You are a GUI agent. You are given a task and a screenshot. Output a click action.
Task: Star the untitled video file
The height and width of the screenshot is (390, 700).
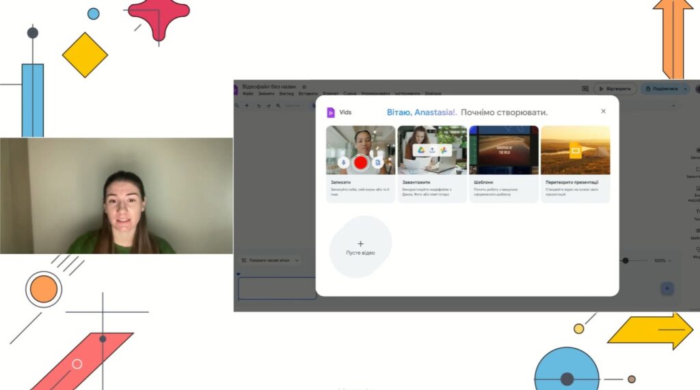pos(304,87)
